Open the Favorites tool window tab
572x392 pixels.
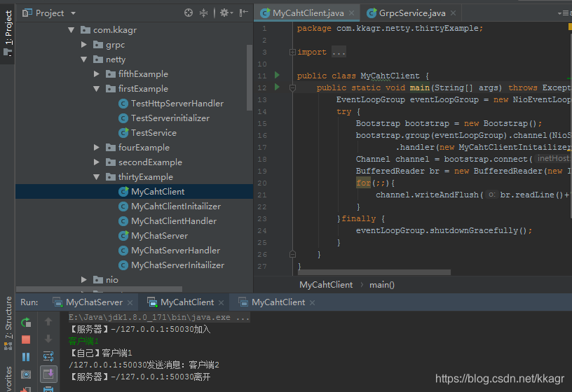point(8,379)
